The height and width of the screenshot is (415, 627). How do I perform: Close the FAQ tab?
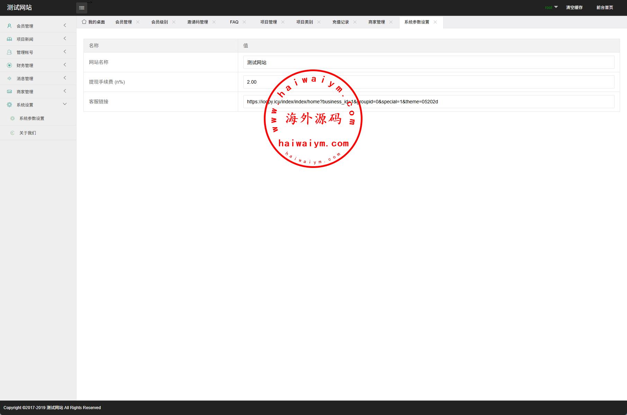click(244, 22)
